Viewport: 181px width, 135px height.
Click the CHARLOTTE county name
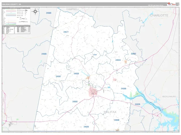159,15
